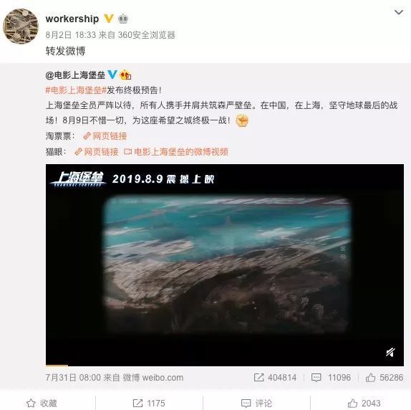The height and width of the screenshot is (410, 411).
Task: Open the #电影上海堡垒# hashtag topic
Action: (x=76, y=90)
